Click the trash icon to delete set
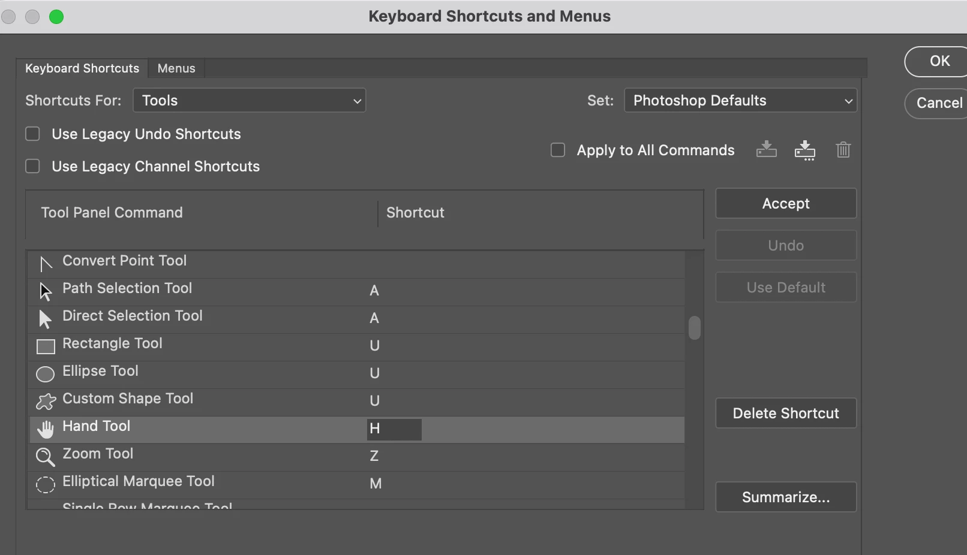This screenshot has height=555, width=967. (x=843, y=150)
